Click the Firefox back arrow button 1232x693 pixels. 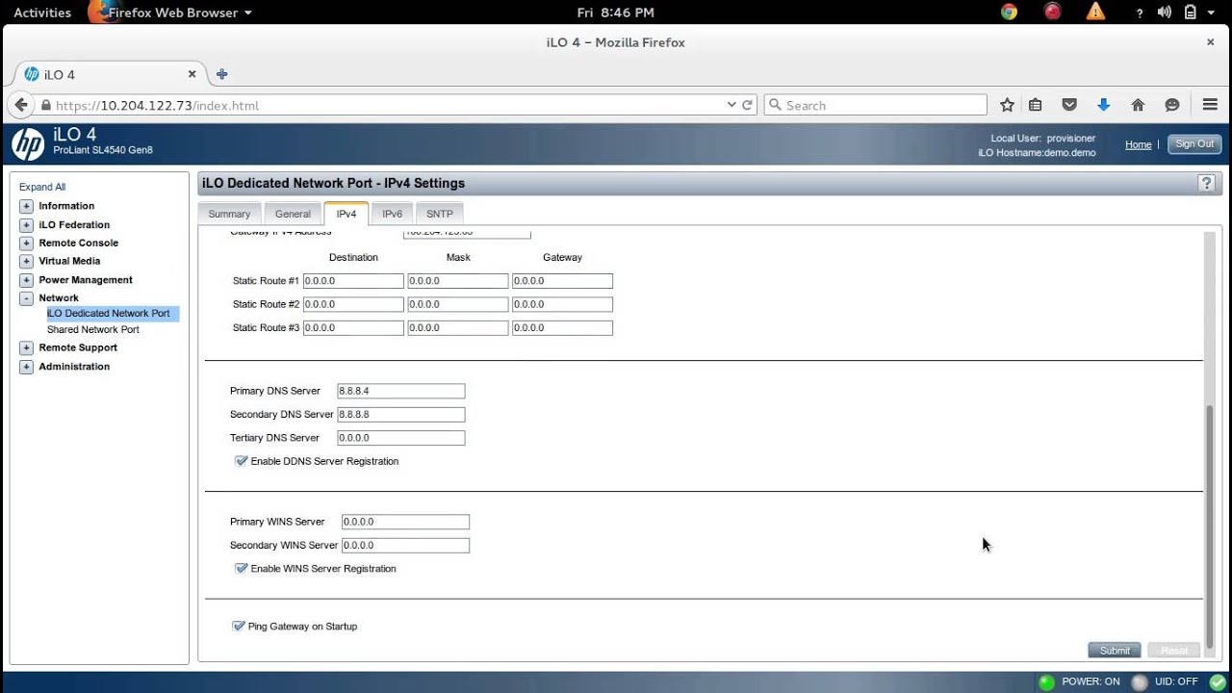click(21, 105)
